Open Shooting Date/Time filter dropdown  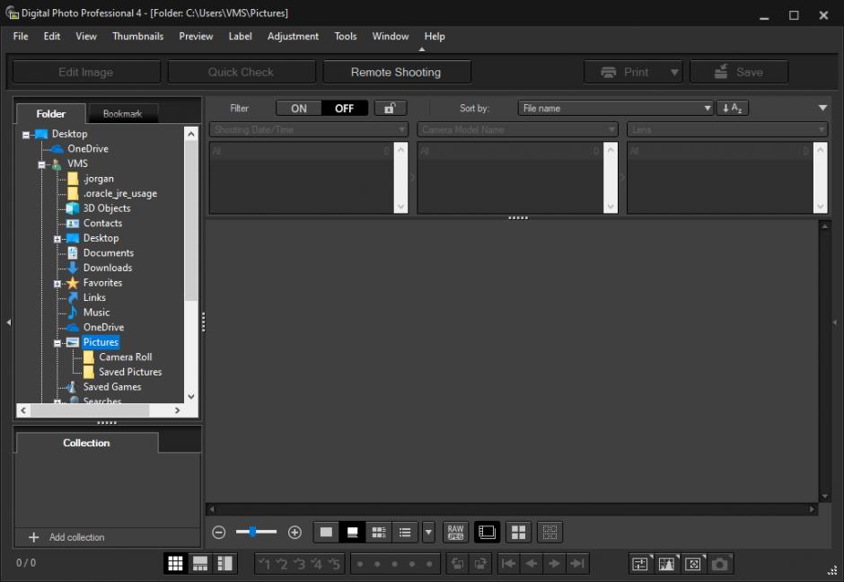pyautogui.click(x=309, y=129)
